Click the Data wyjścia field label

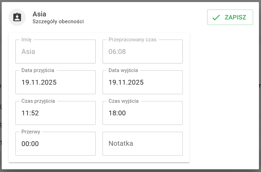123,70
